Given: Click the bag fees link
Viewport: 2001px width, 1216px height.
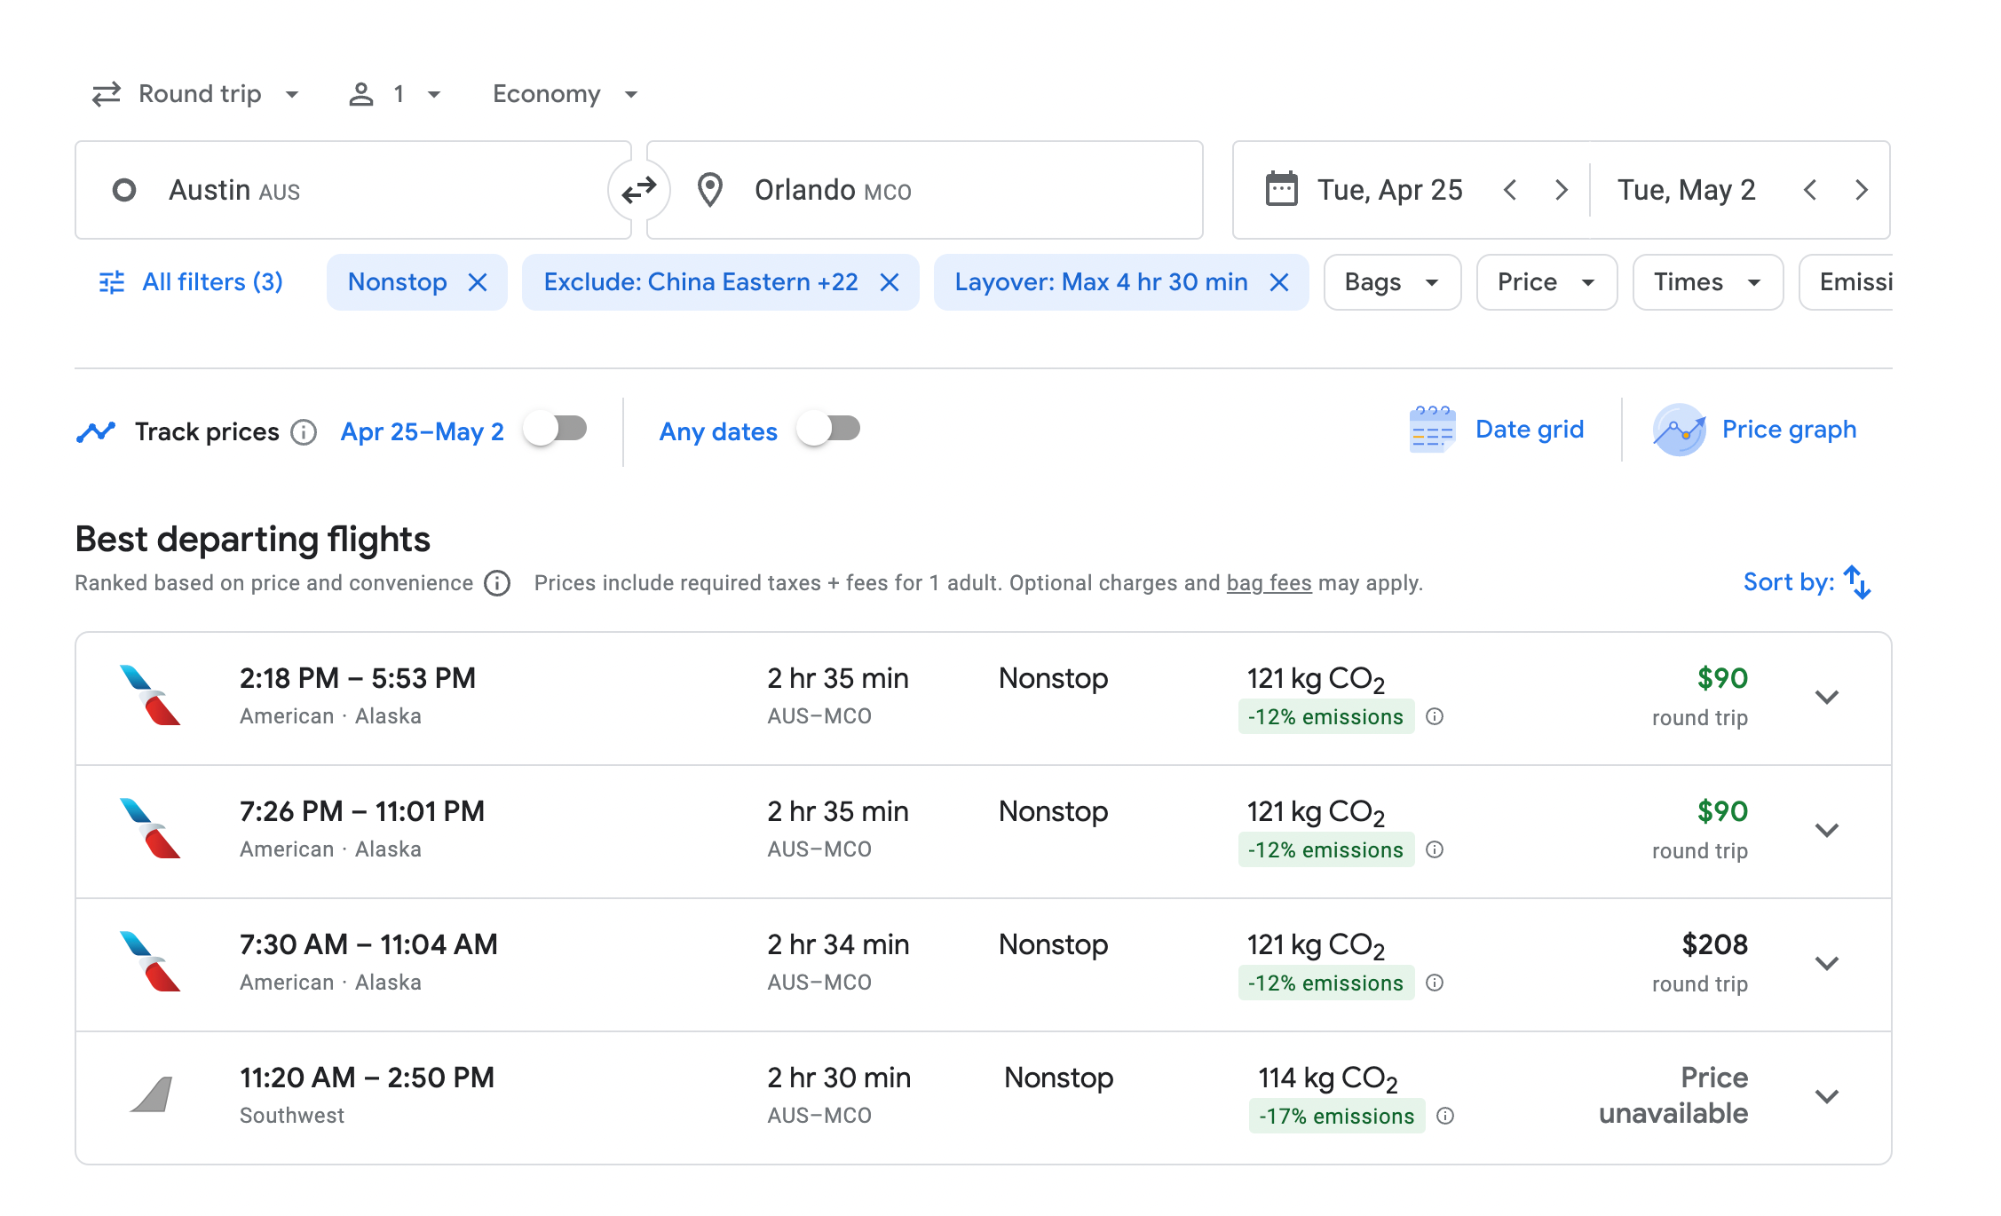Looking at the screenshot, I should click(x=1269, y=583).
